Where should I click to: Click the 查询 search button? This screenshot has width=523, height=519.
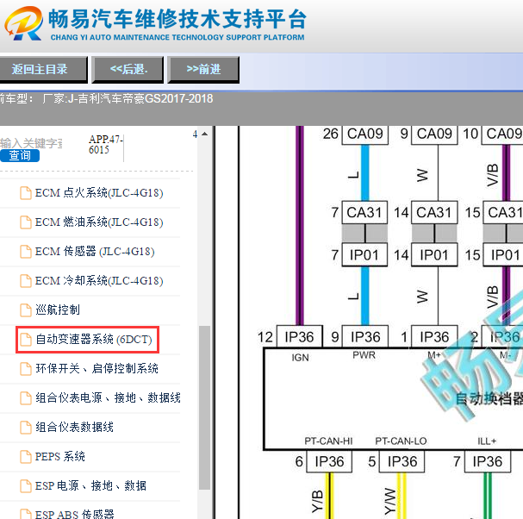coord(19,155)
